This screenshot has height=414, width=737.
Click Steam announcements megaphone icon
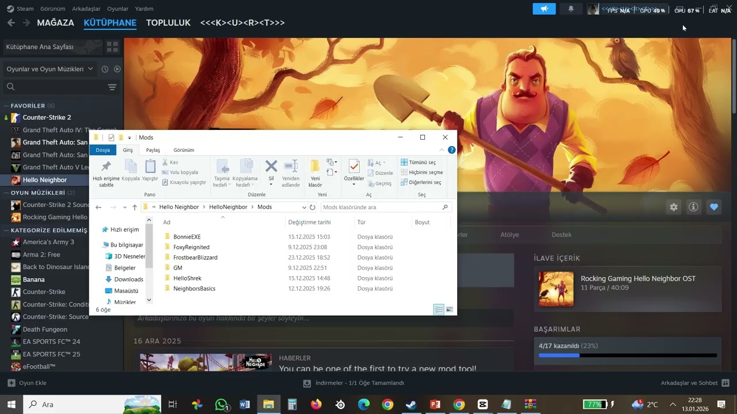[x=544, y=9]
